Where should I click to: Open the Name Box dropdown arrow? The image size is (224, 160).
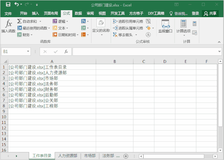click(28, 51)
